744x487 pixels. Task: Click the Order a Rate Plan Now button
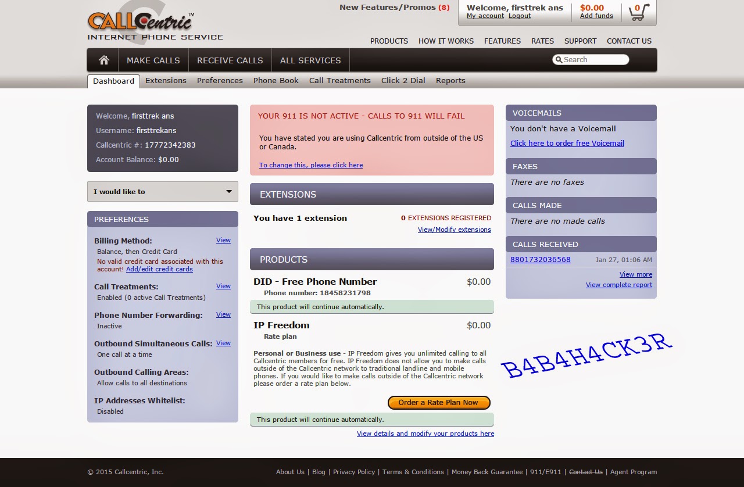[439, 403]
